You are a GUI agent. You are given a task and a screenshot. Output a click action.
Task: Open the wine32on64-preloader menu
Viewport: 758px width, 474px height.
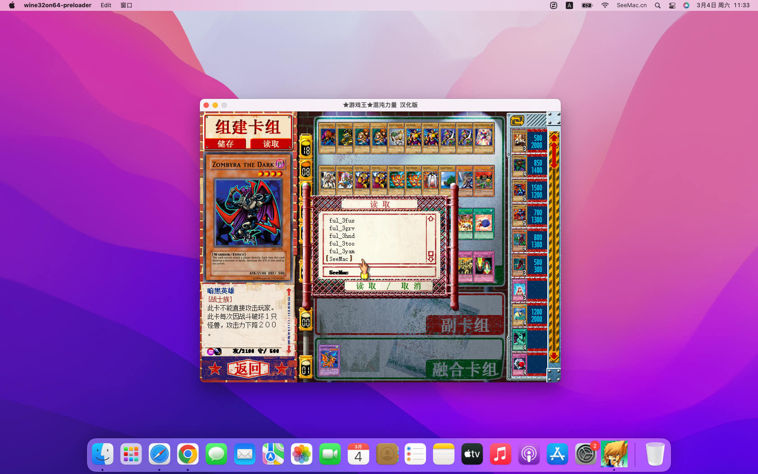click(58, 5)
